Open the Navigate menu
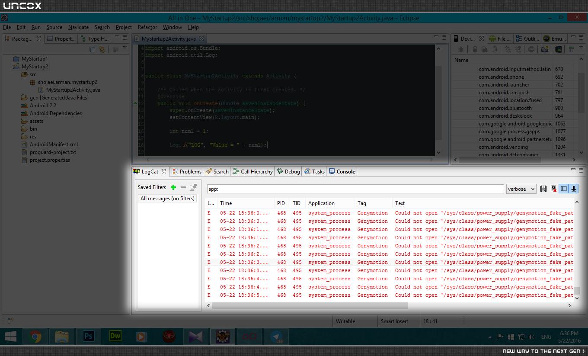Image resolution: width=588 pixels, height=356 pixels. (78, 27)
